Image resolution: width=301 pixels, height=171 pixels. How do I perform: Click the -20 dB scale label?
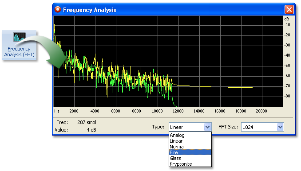point(287,35)
